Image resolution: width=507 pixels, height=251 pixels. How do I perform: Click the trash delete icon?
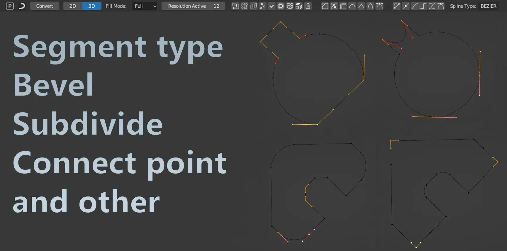pos(308,6)
